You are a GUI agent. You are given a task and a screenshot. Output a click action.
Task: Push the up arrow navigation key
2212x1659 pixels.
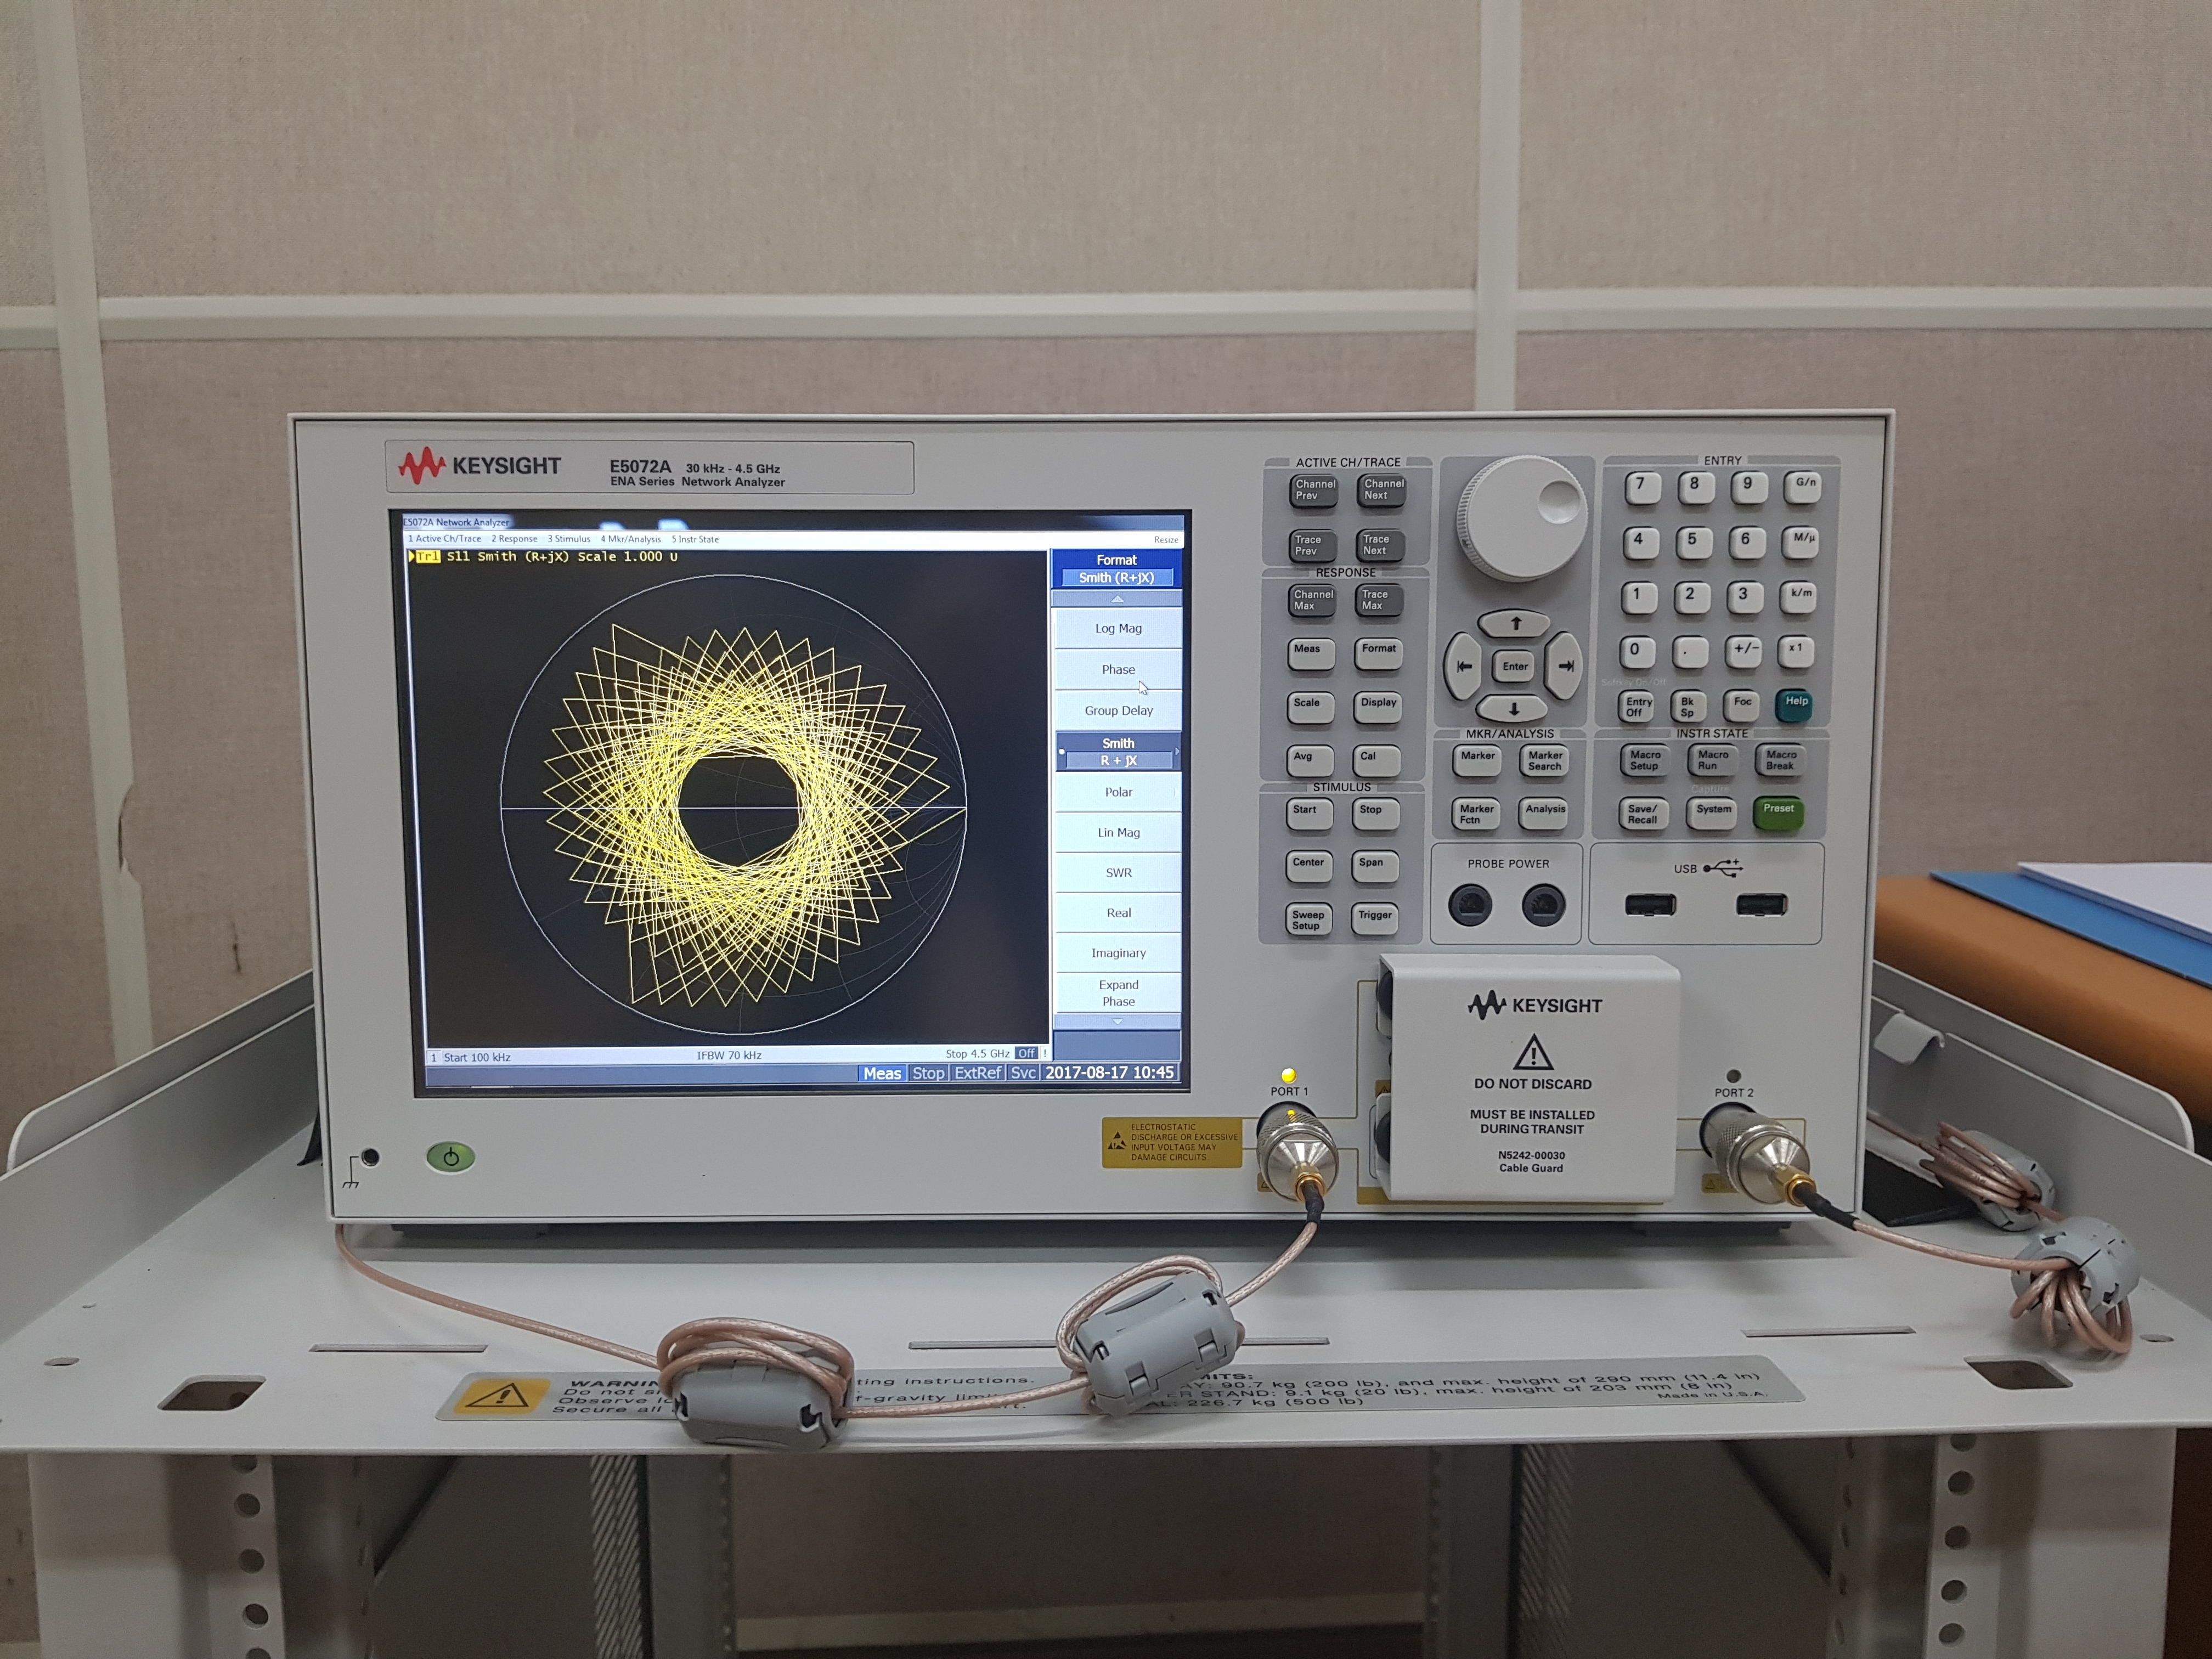[1515, 624]
